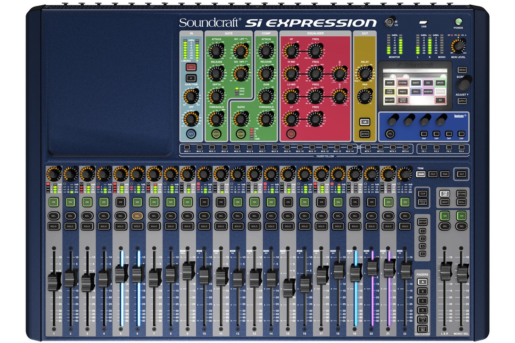Enable the round blue HPF button

tap(191, 134)
